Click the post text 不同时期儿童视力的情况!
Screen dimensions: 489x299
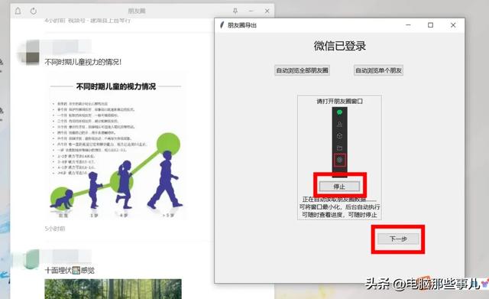click(83, 62)
